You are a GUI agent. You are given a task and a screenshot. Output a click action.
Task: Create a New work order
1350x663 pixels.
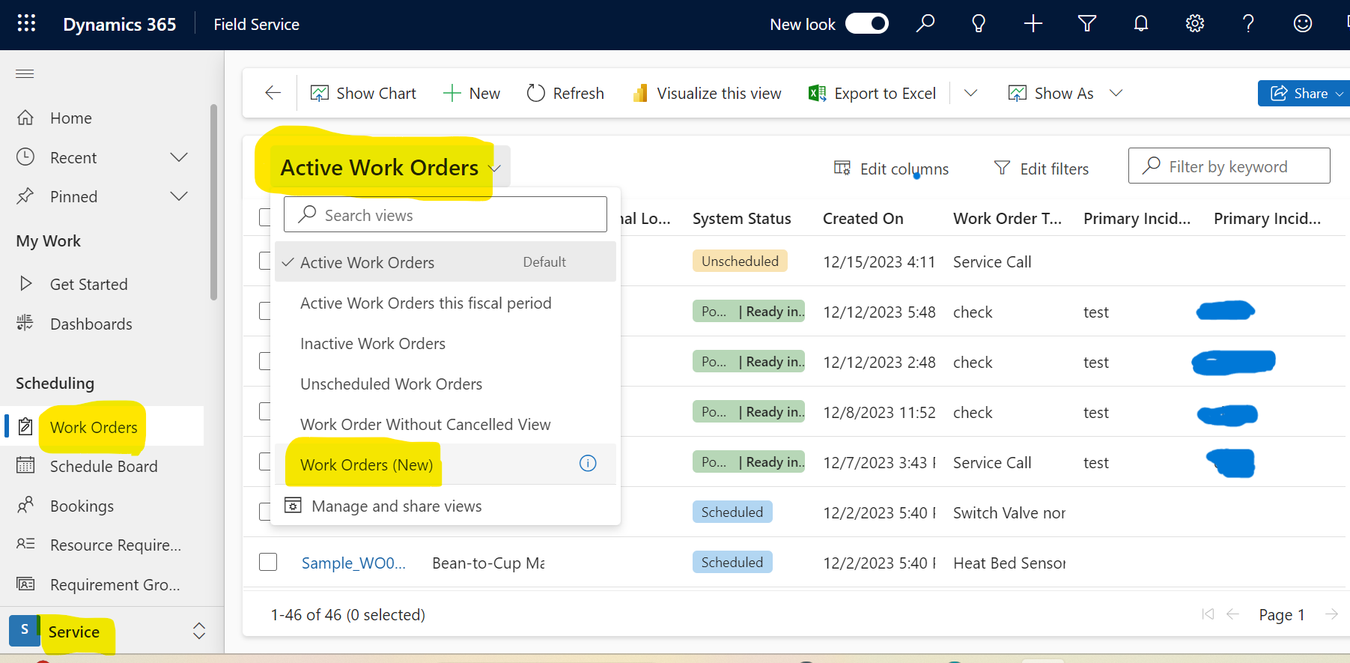[472, 93]
